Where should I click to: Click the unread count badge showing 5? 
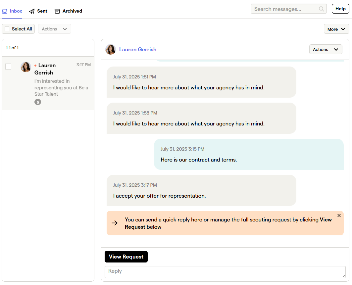point(38,102)
